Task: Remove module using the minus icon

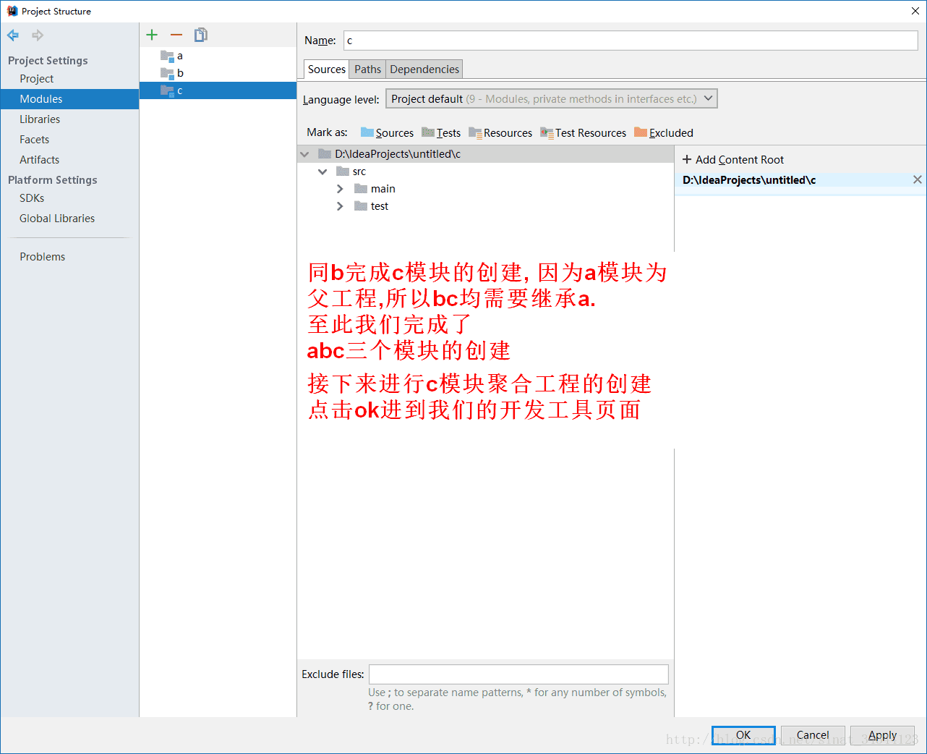Action: tap(176, 34)
